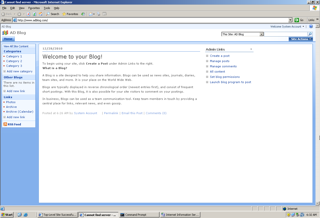Click the History toolbar icon
320x218 pixels.
point(83,14)
